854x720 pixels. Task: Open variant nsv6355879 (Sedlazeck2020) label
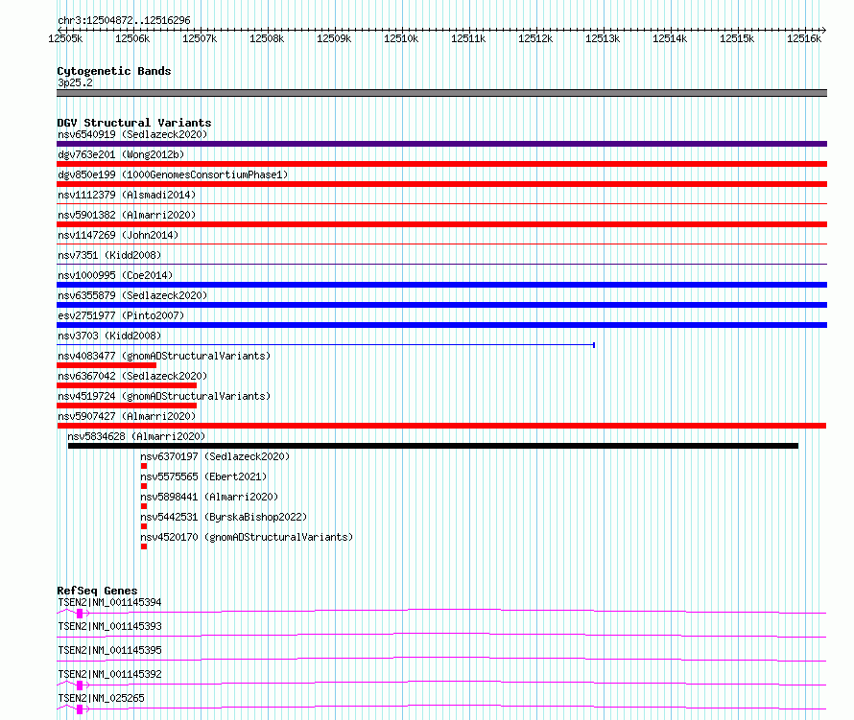tap(132, 295)
